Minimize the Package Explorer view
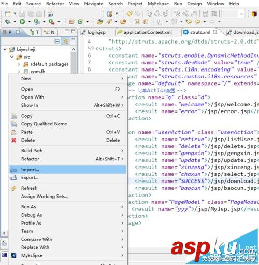The width and height of the screenshot is (259, 265). (66, 31)
